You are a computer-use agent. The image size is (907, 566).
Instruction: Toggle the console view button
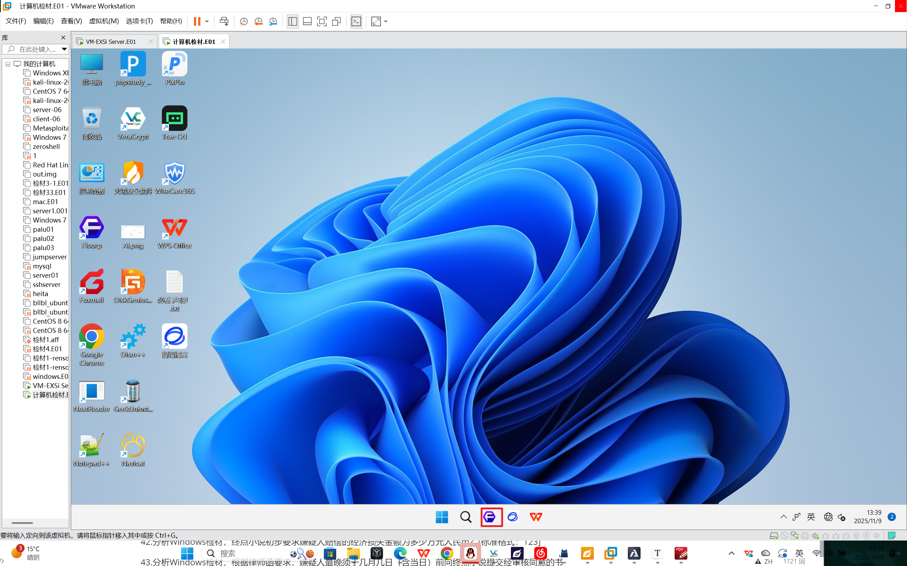356,21
